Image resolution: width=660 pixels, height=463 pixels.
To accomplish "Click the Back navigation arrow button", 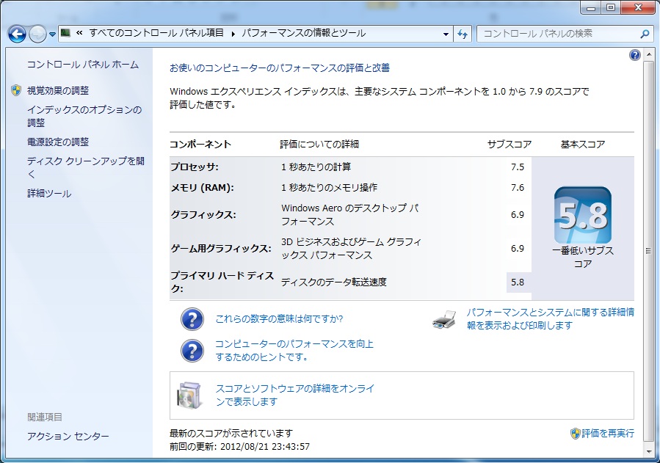I will click(17, 34).
